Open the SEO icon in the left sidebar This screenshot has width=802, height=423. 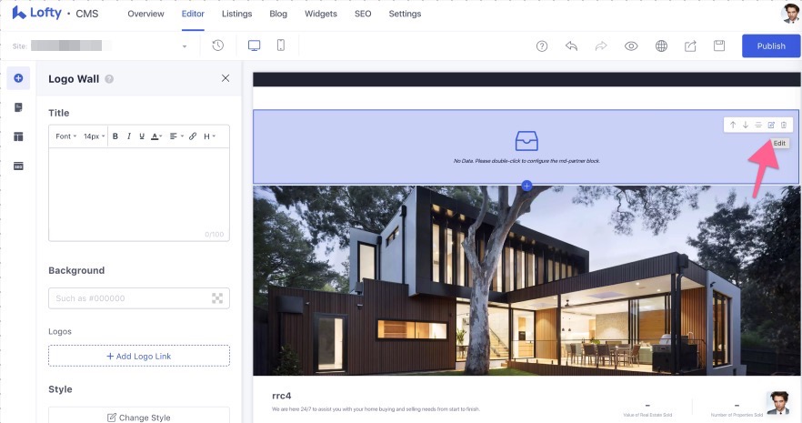18,166
